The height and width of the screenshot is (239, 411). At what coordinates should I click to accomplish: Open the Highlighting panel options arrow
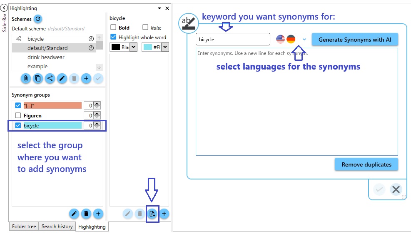tap(159, 8)
